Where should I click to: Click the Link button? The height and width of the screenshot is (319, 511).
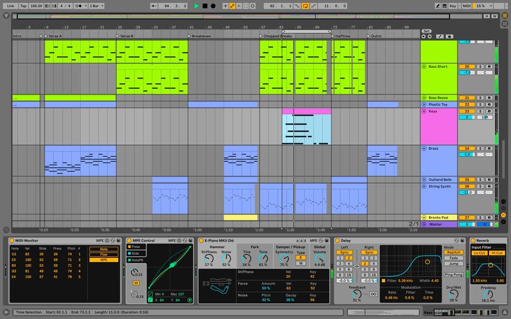coord(11,6)
